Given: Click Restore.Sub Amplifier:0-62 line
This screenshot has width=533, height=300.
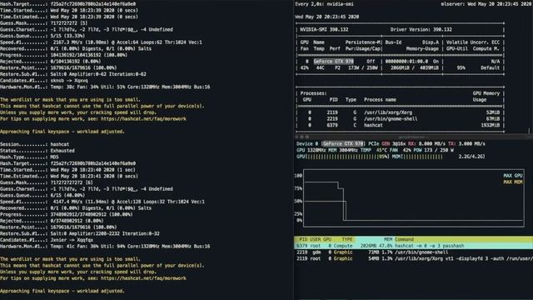Looking at the screenshot, I should click(x=73, y=74).
